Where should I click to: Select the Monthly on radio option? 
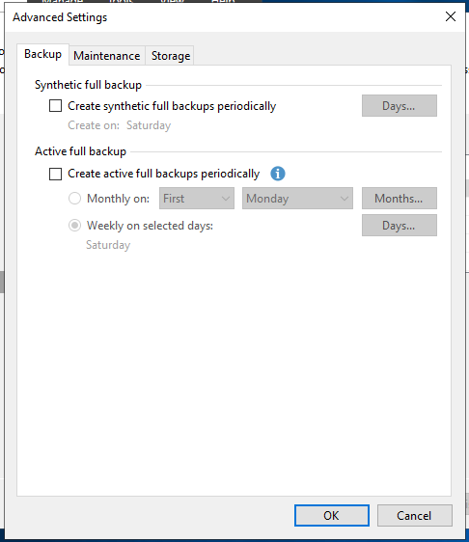(74, 199)
